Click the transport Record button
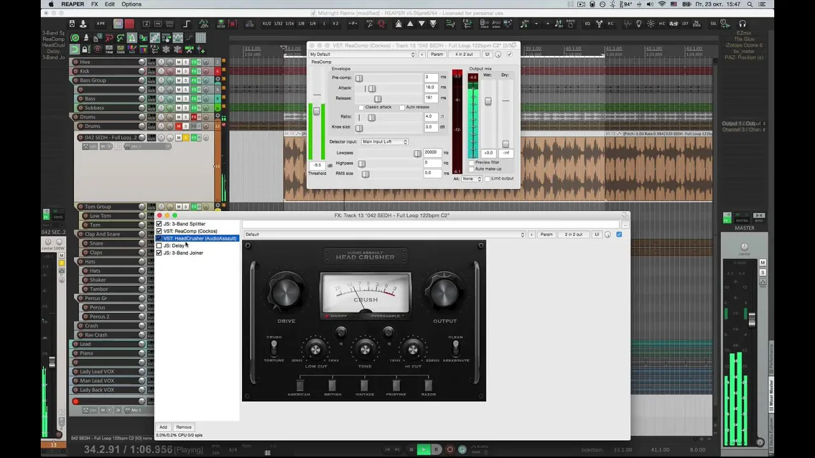Viewport: 815px width, 458px height. [x=450, y=450]
